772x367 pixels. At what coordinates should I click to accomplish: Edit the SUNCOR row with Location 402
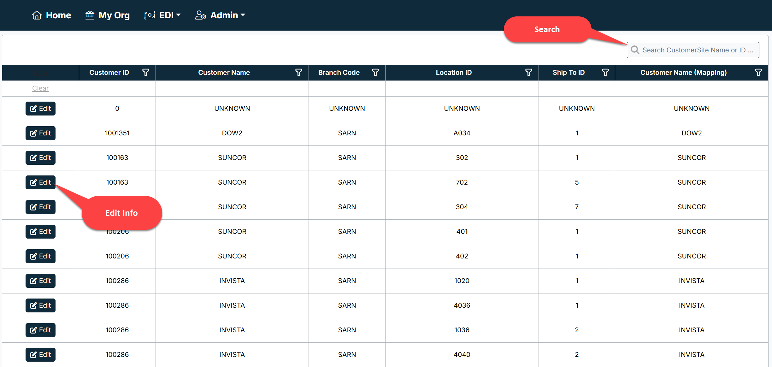[40, 256]
